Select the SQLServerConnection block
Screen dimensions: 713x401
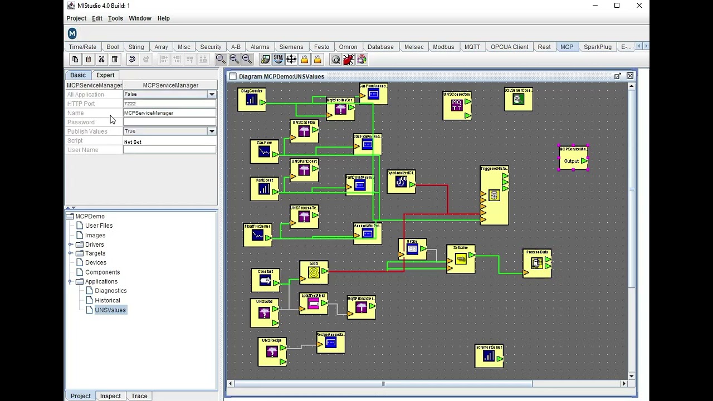(x=519, y=99)
